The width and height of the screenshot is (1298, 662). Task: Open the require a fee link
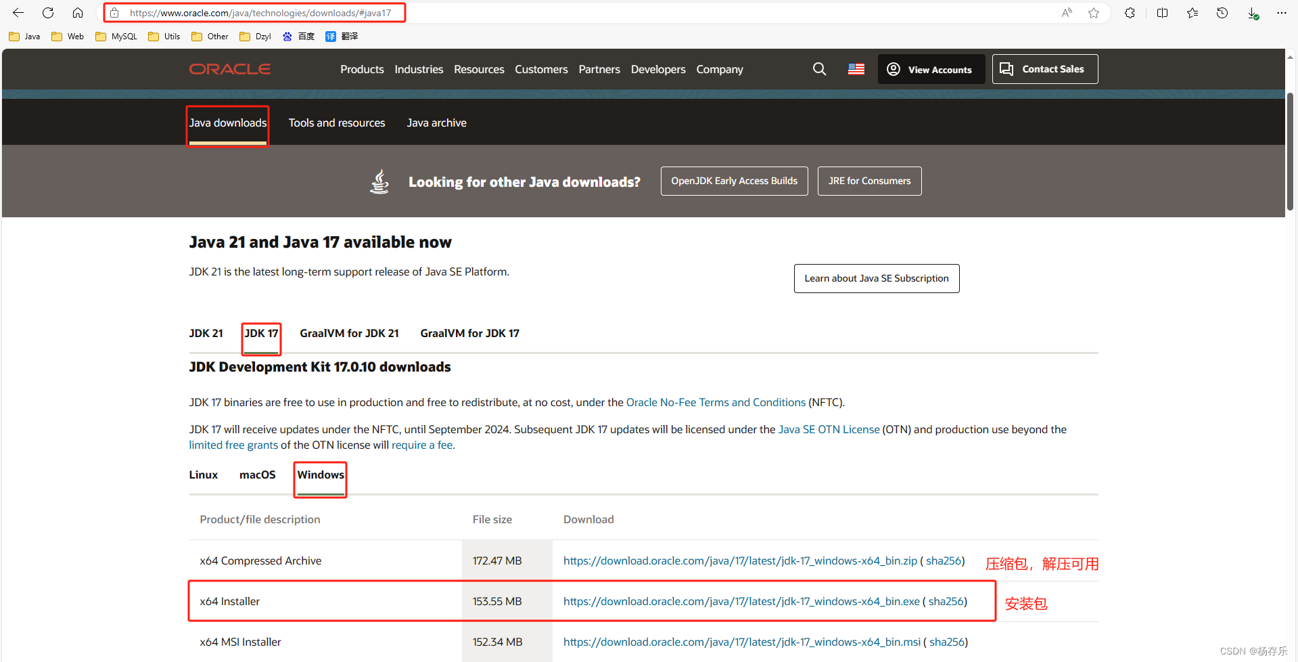click(x=422, y=445)
